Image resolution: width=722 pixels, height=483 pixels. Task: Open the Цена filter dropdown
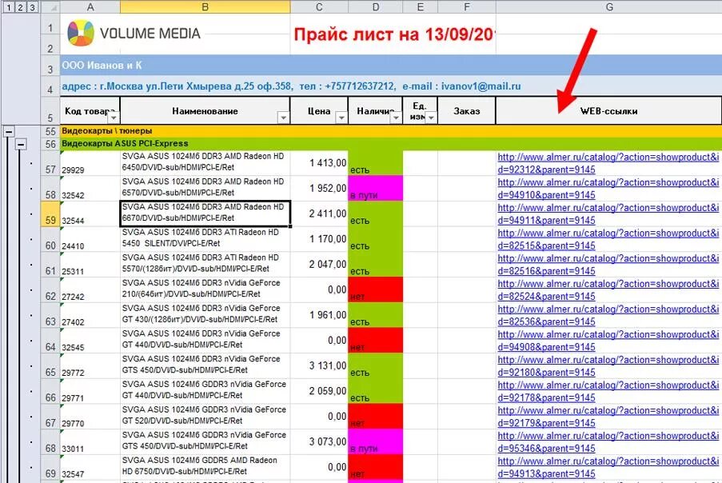coord(341,118)
